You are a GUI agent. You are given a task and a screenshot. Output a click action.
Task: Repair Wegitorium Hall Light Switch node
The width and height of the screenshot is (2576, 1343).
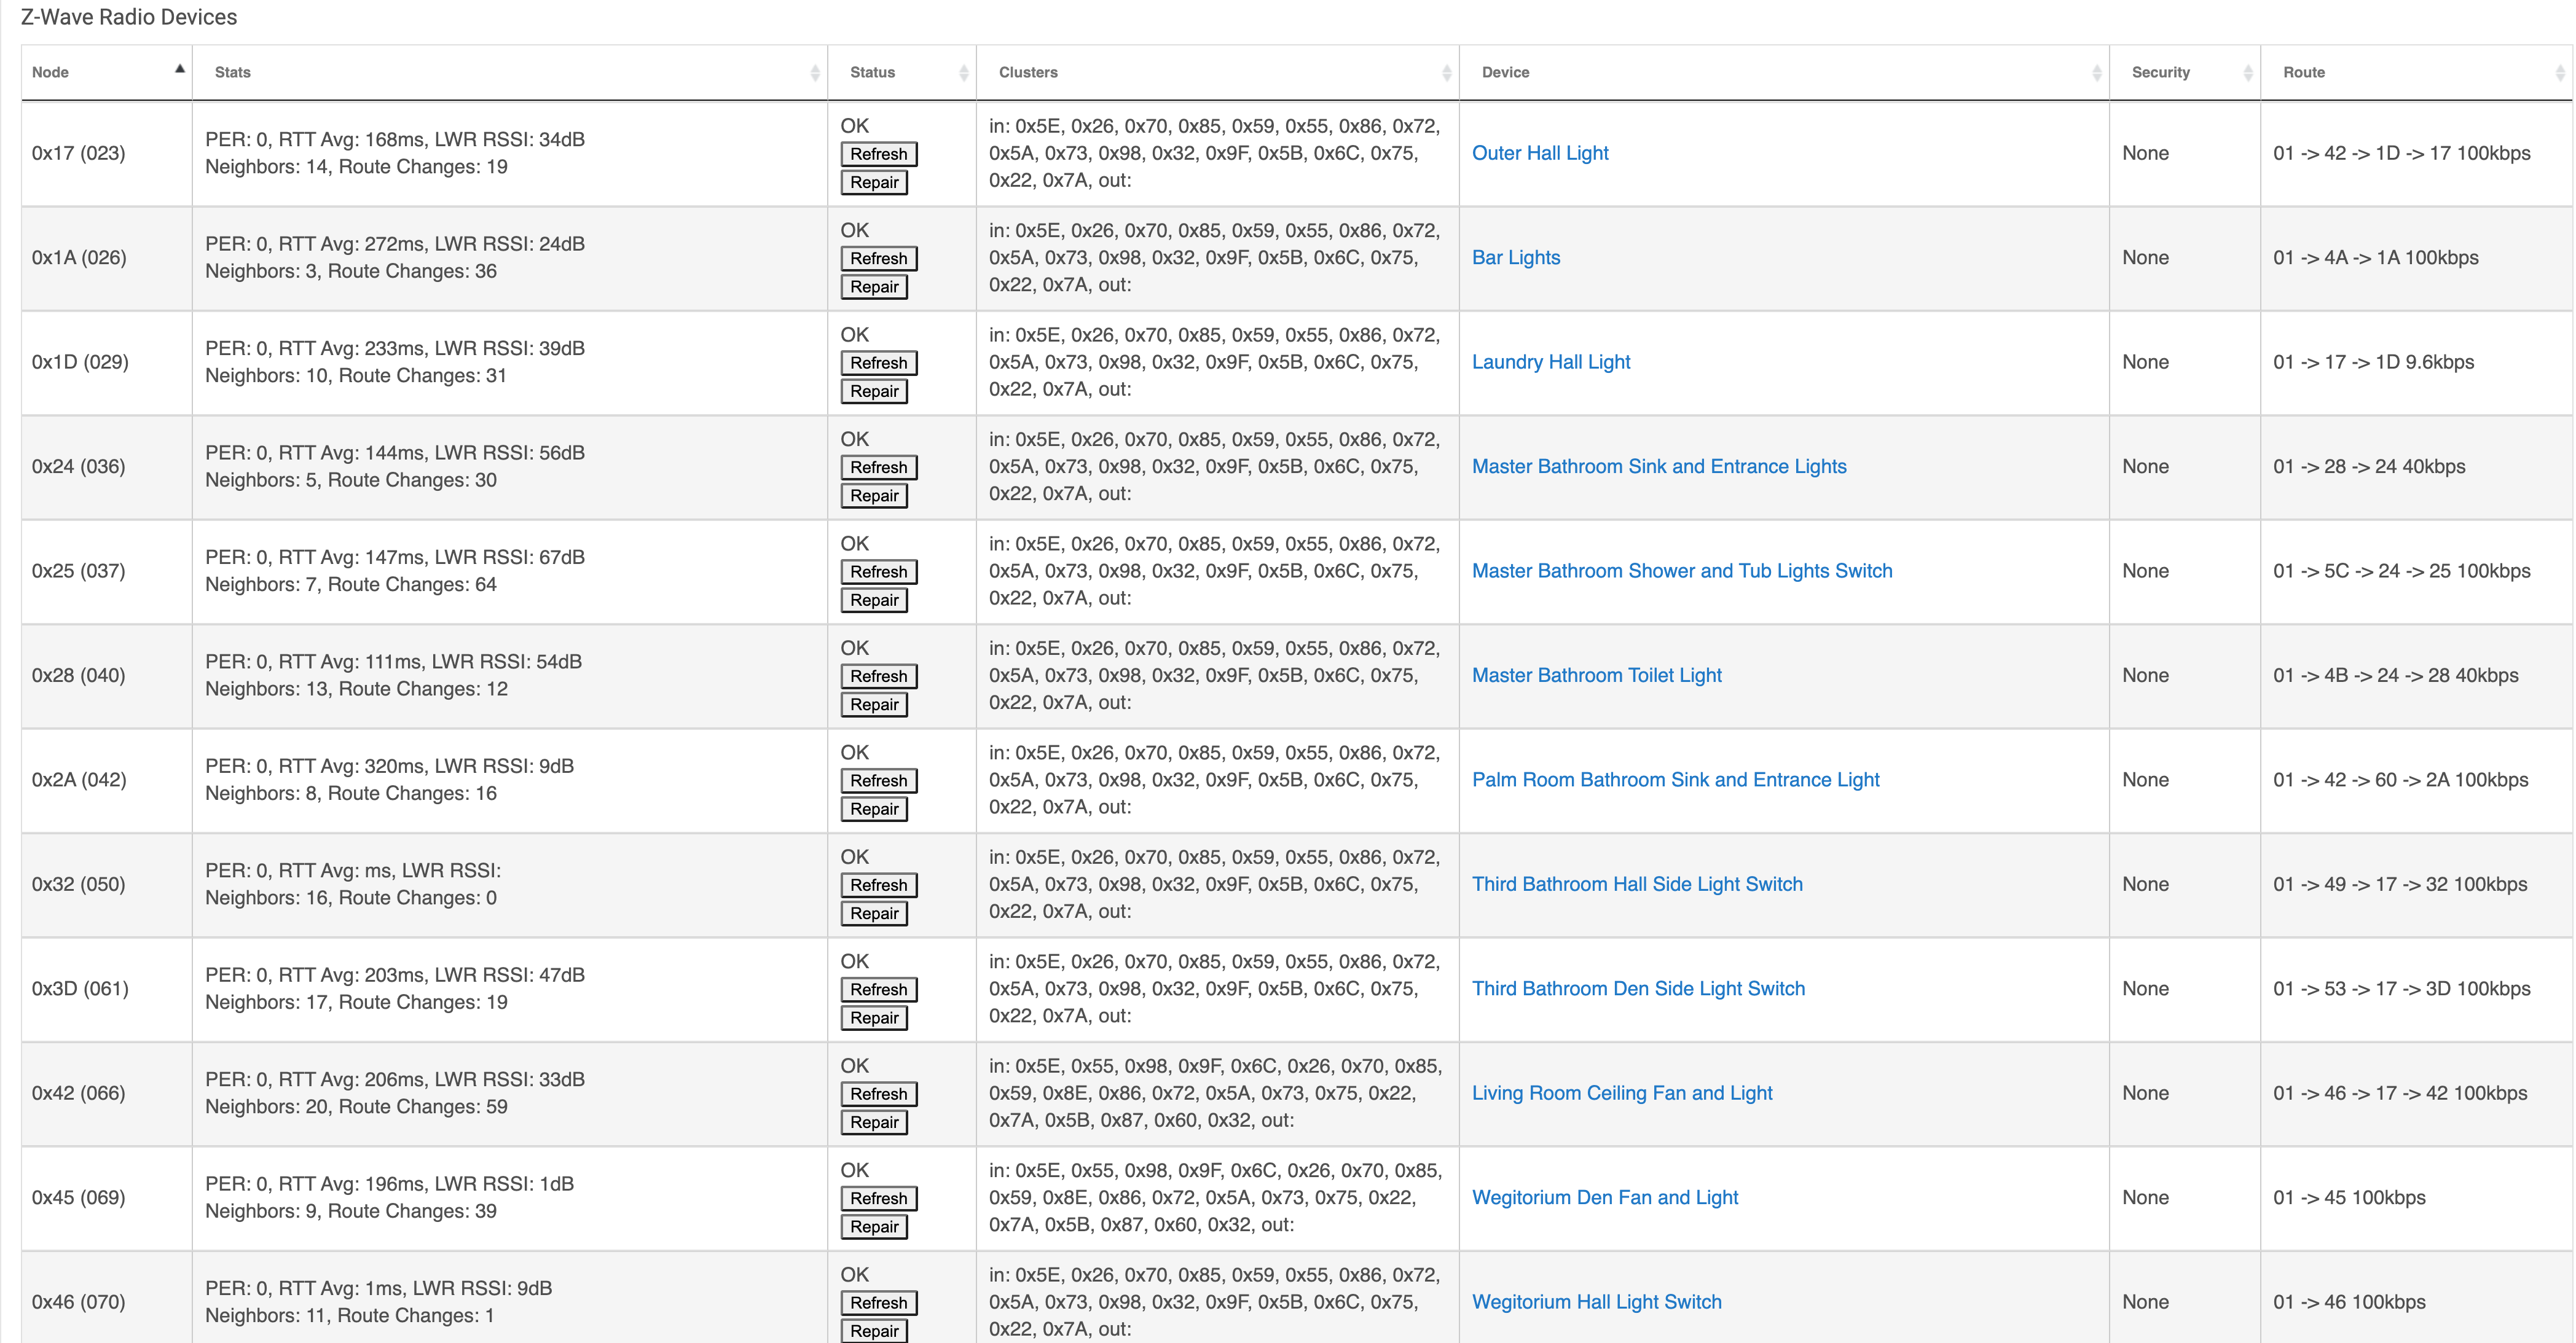point(874,1331)
